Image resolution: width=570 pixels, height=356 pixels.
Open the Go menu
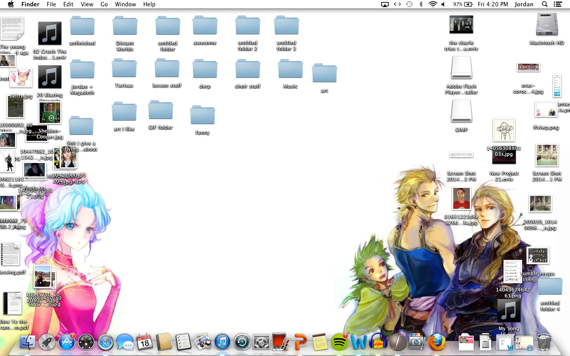click(104, 4)
